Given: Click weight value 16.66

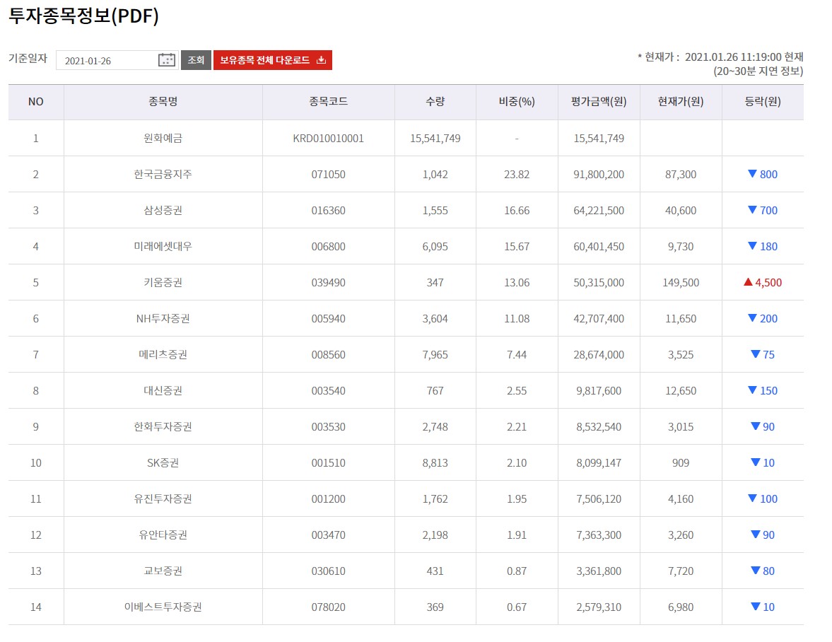Looking at the screenshot, I should click(517, 211).
